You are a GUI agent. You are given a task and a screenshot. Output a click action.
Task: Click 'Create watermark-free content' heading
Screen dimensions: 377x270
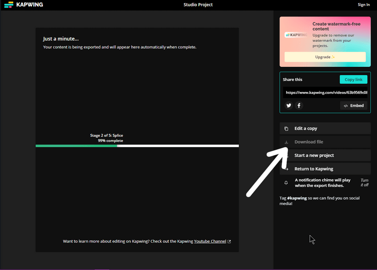336,26
